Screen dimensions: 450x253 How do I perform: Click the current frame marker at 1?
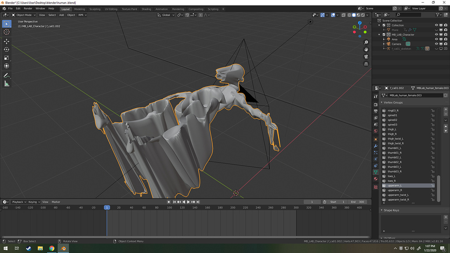[x=107, y=207]
